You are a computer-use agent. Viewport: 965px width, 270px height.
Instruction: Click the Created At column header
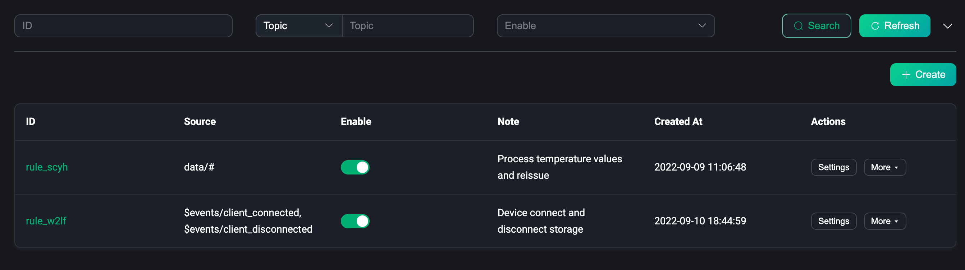[678, 122]
